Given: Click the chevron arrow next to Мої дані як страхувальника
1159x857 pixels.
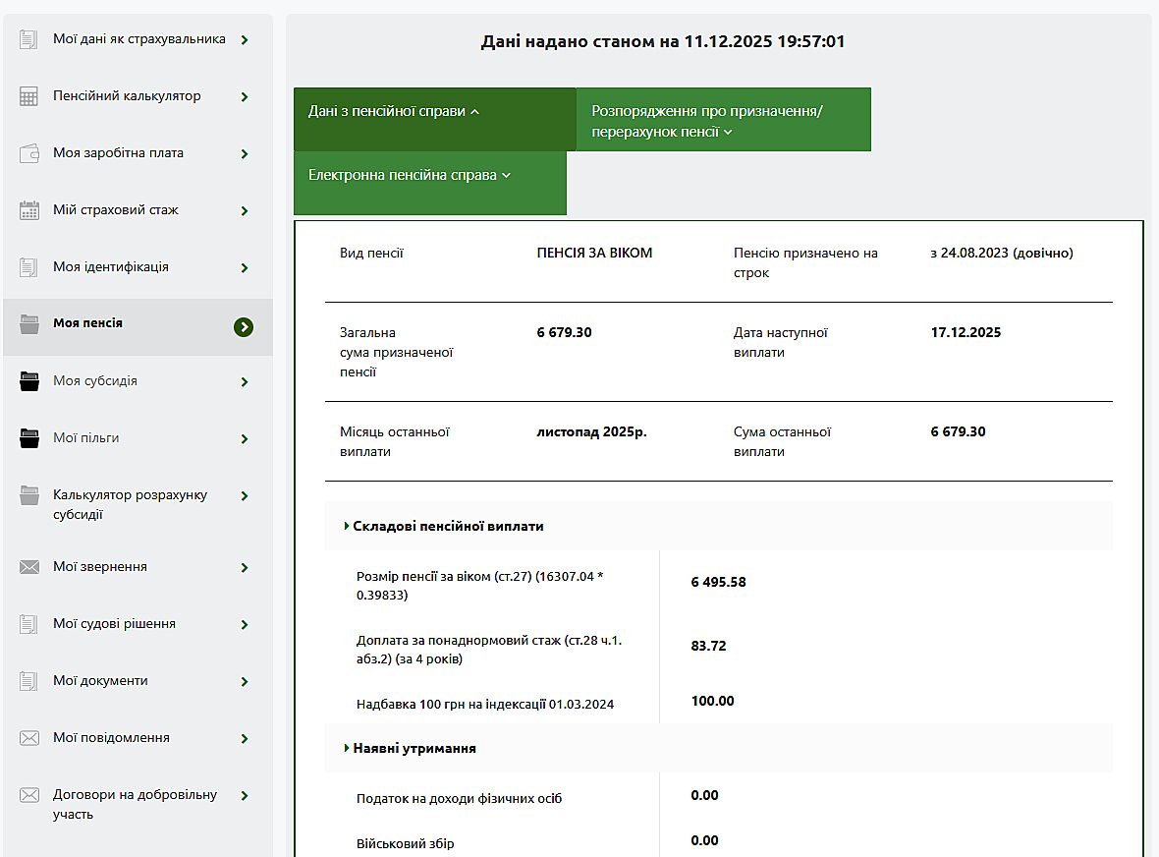Looking at the screenshot, I should [244, 40].
